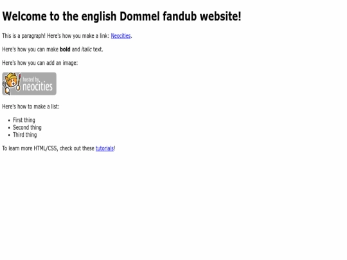The width and height of the screenshot is (347, 260).
Task: Follow the tutorials link
Action: (105, 148)
